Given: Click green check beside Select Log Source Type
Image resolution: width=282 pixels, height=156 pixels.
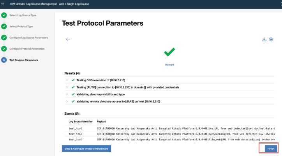Looking at the screenshot, I should (4, 15).
